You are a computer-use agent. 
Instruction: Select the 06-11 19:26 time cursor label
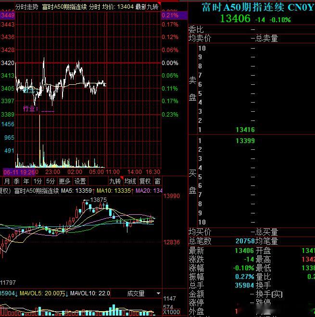pyautogui.click(x=19, y=172)
